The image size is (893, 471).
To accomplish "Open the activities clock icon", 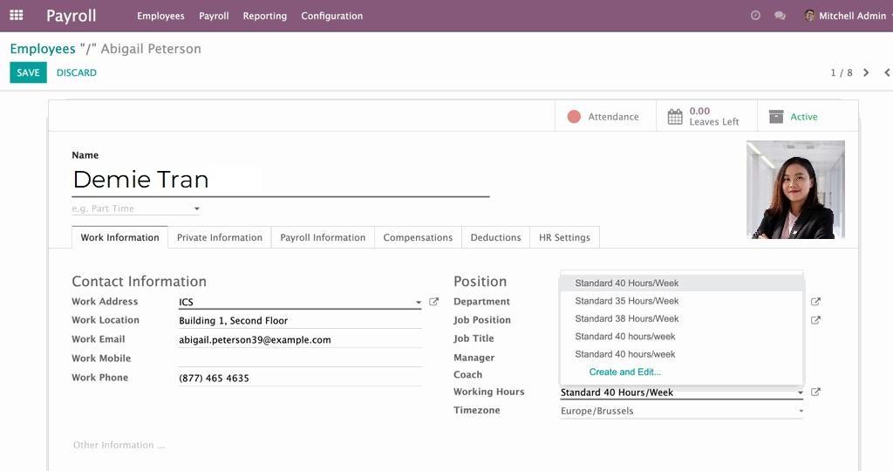I will pos(755,16).
